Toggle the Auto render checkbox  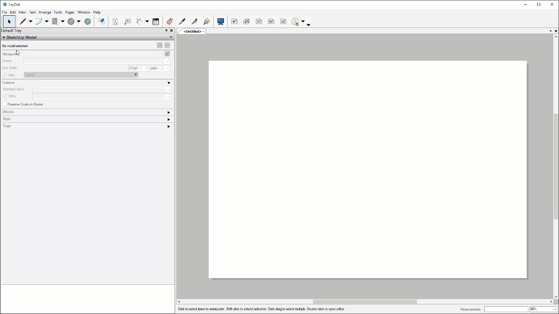tap(5, 75)
